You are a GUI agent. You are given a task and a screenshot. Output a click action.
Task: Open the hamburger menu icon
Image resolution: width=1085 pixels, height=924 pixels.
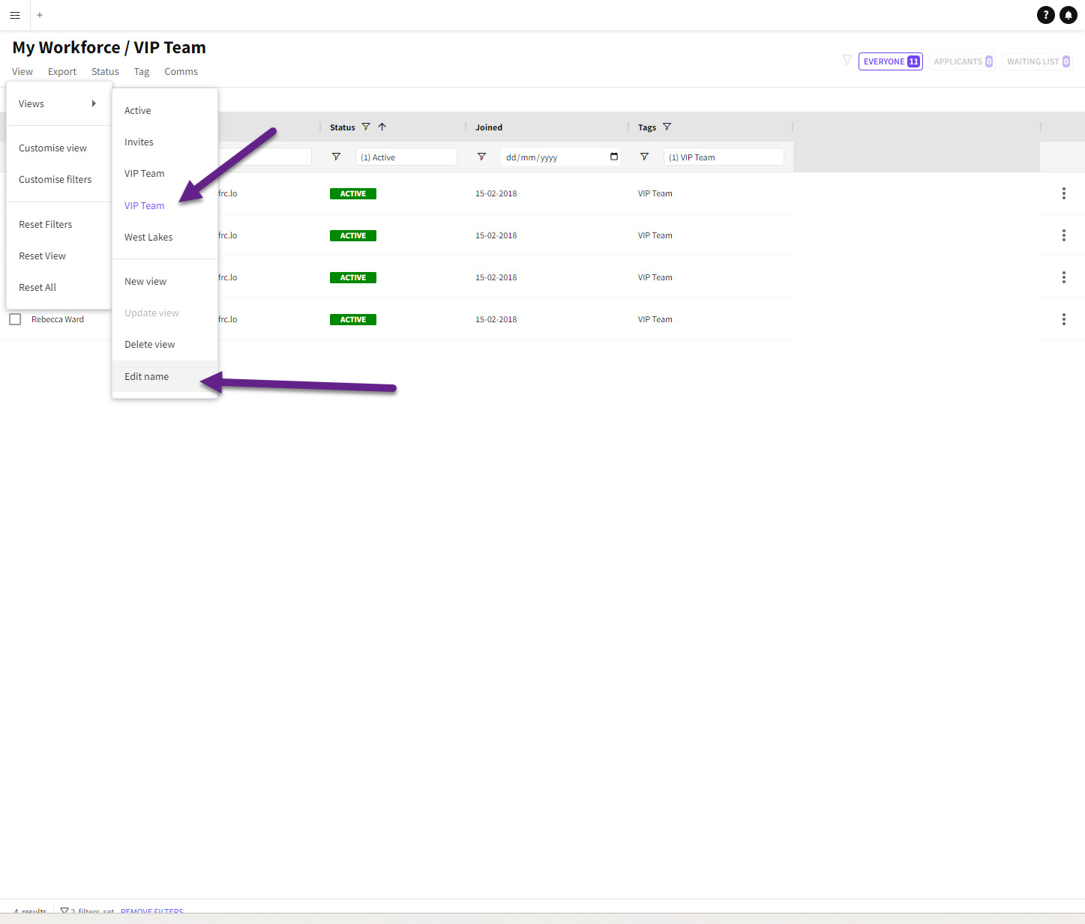pyautogui.click(x=15, y=15)
